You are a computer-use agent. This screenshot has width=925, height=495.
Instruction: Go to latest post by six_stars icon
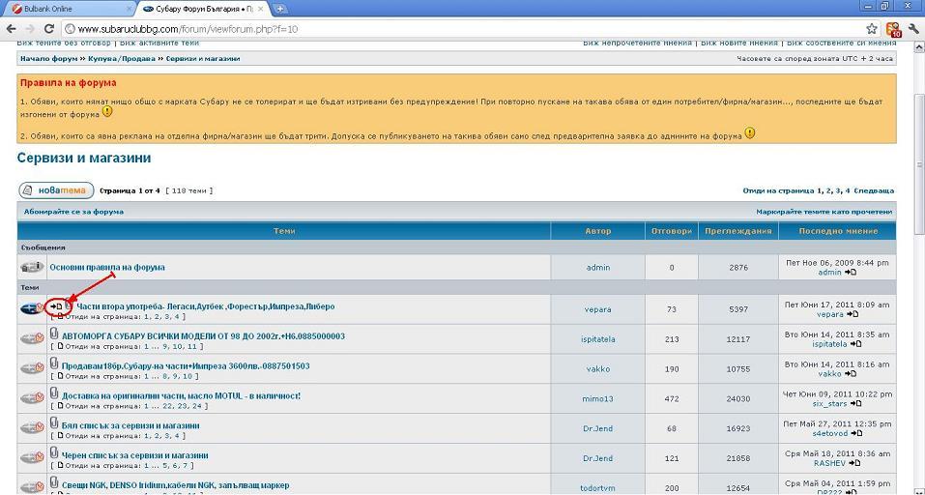click(x=855, y=403)
